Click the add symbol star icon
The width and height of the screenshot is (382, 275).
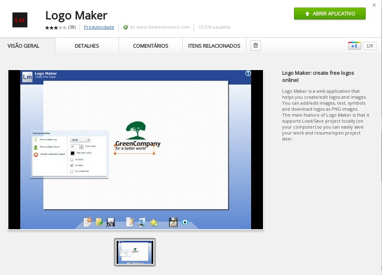[x=154, y=222]
